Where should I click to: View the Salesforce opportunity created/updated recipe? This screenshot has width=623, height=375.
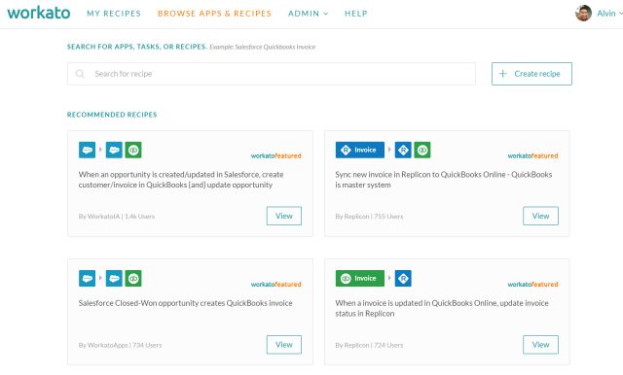283,216
